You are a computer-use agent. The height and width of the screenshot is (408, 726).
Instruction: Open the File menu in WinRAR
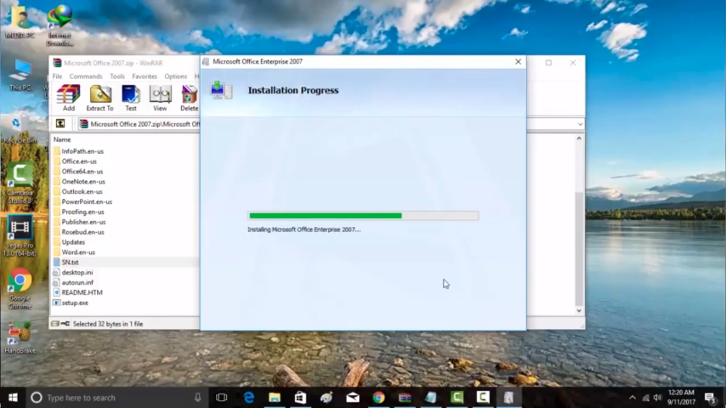tap(57, 76)
